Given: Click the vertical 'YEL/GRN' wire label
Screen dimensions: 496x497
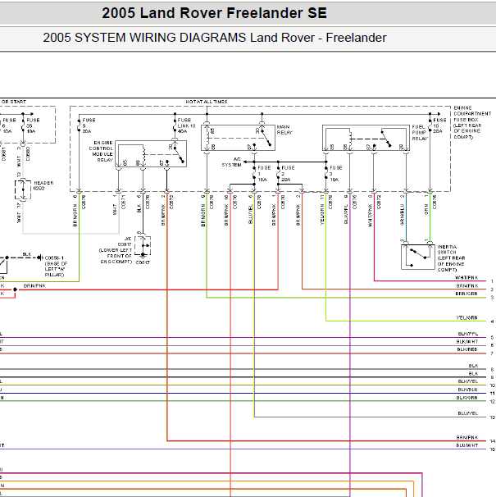Looking at the screenshot, I should click(322, 215).
